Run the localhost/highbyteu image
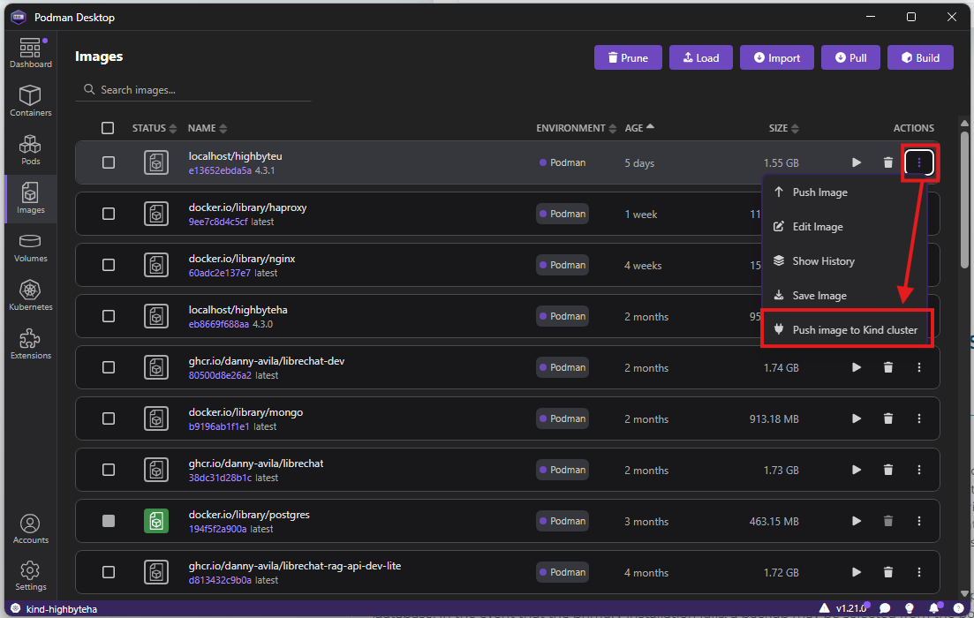974x618 pixels. [856, 162]
